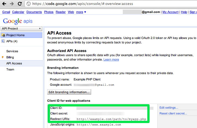Open Services in the sidebar
Image resolution: width=197 pixels, height=128 pixels.
(12, 51)
